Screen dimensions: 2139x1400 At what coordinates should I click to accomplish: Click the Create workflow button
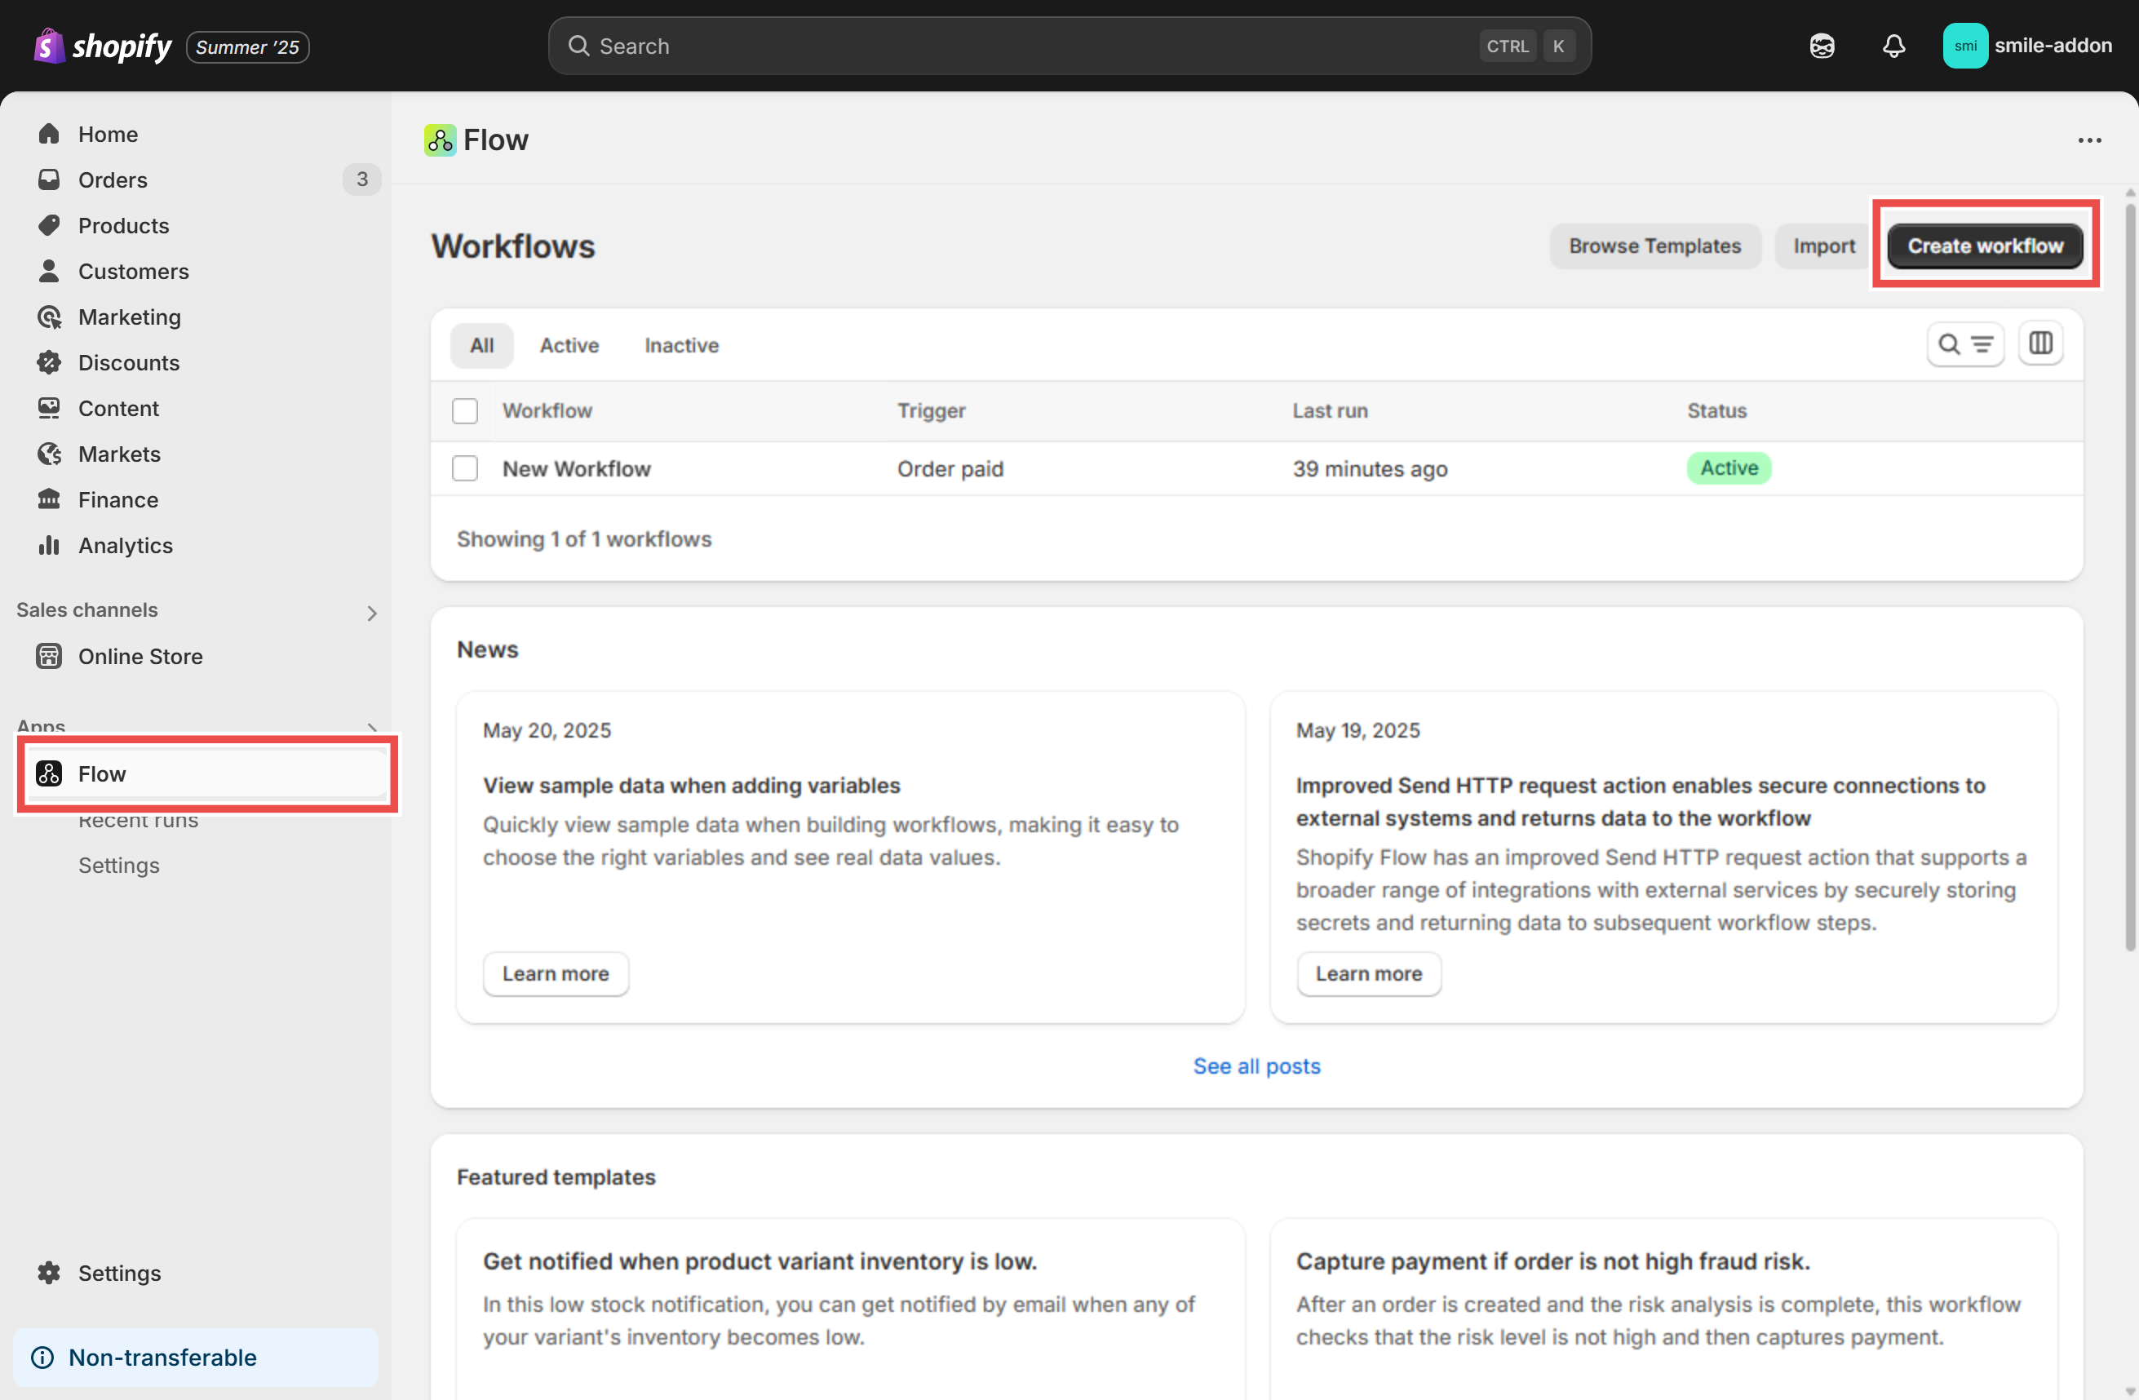1985,246
